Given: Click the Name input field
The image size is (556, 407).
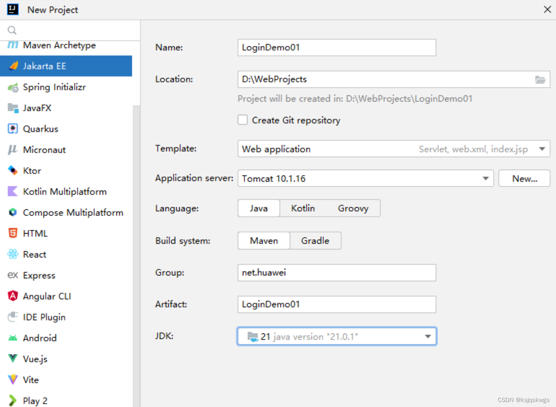Looking at the screenshot, I should coord(337,47).
